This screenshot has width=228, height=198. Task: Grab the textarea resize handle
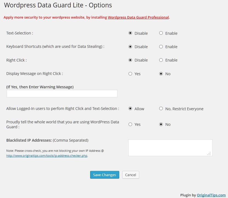[x=209, y=154]
